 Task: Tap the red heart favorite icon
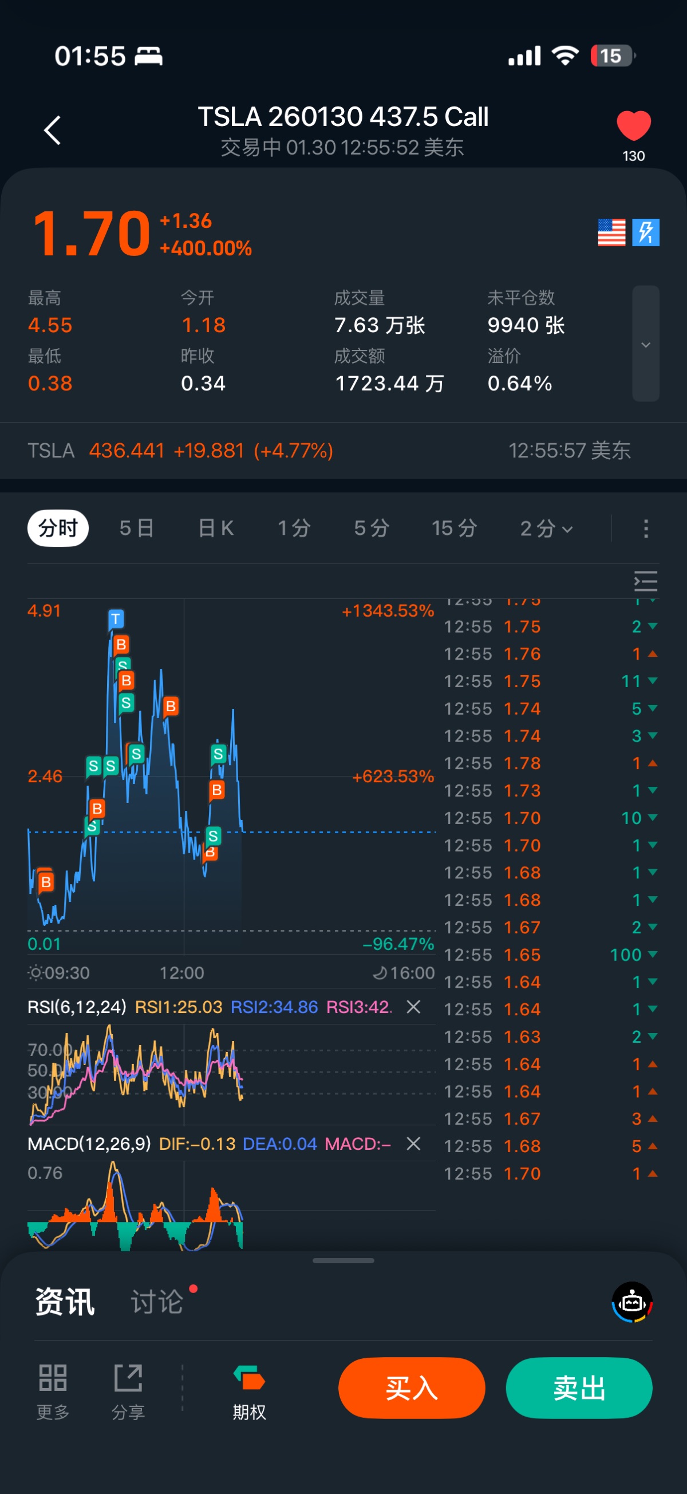(634, 126)
